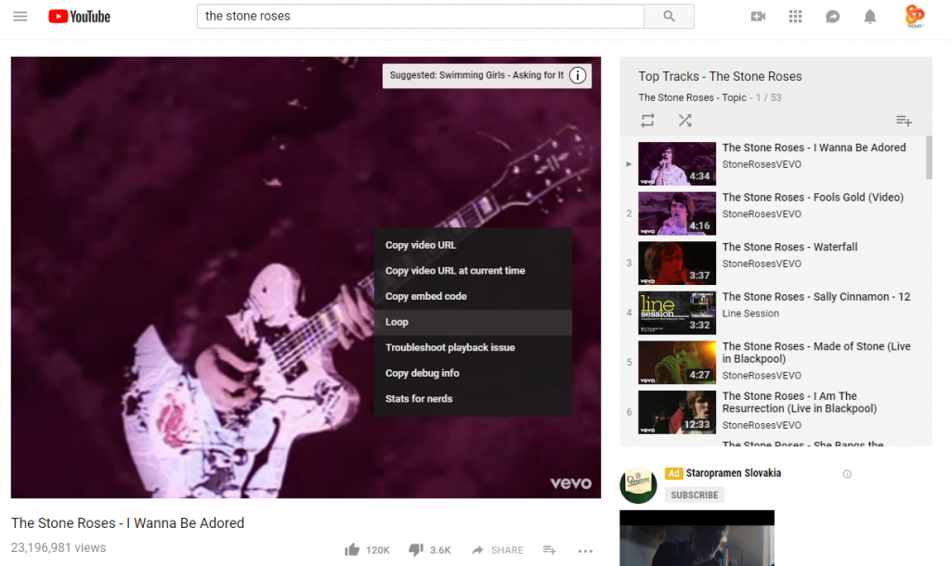Screen dimensions: 951x566
Task: Save the playlist with the add icon
Action: click(904, 121)
